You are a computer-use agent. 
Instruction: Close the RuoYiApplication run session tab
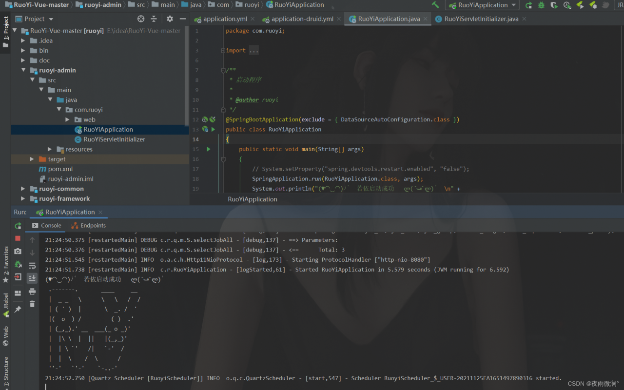pyautogui.click(x=101, y=212)
